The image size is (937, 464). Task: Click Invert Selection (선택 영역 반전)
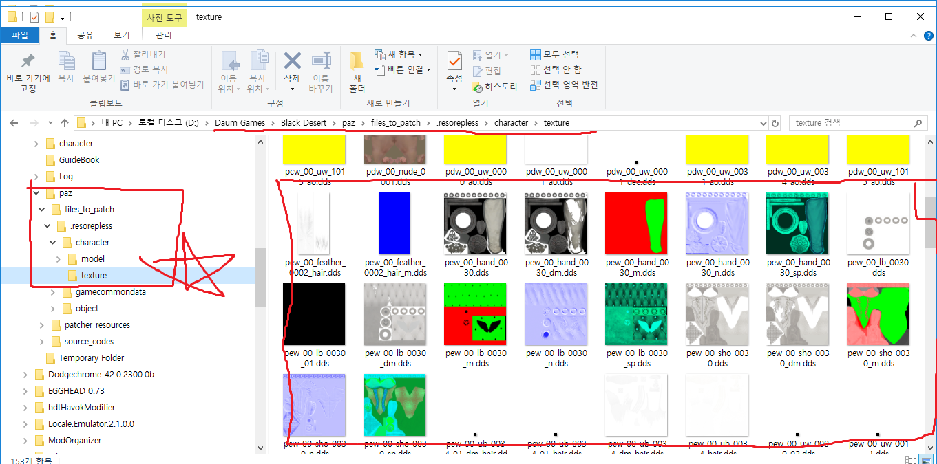coord(536,85)
